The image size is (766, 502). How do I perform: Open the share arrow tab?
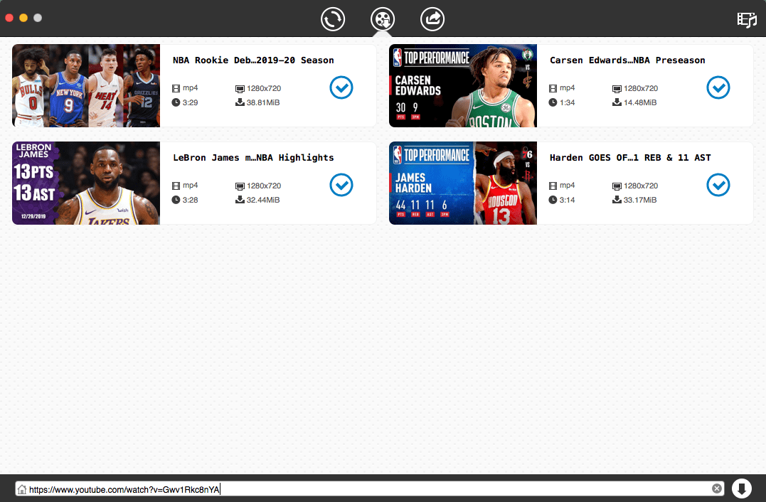point(432,19)
